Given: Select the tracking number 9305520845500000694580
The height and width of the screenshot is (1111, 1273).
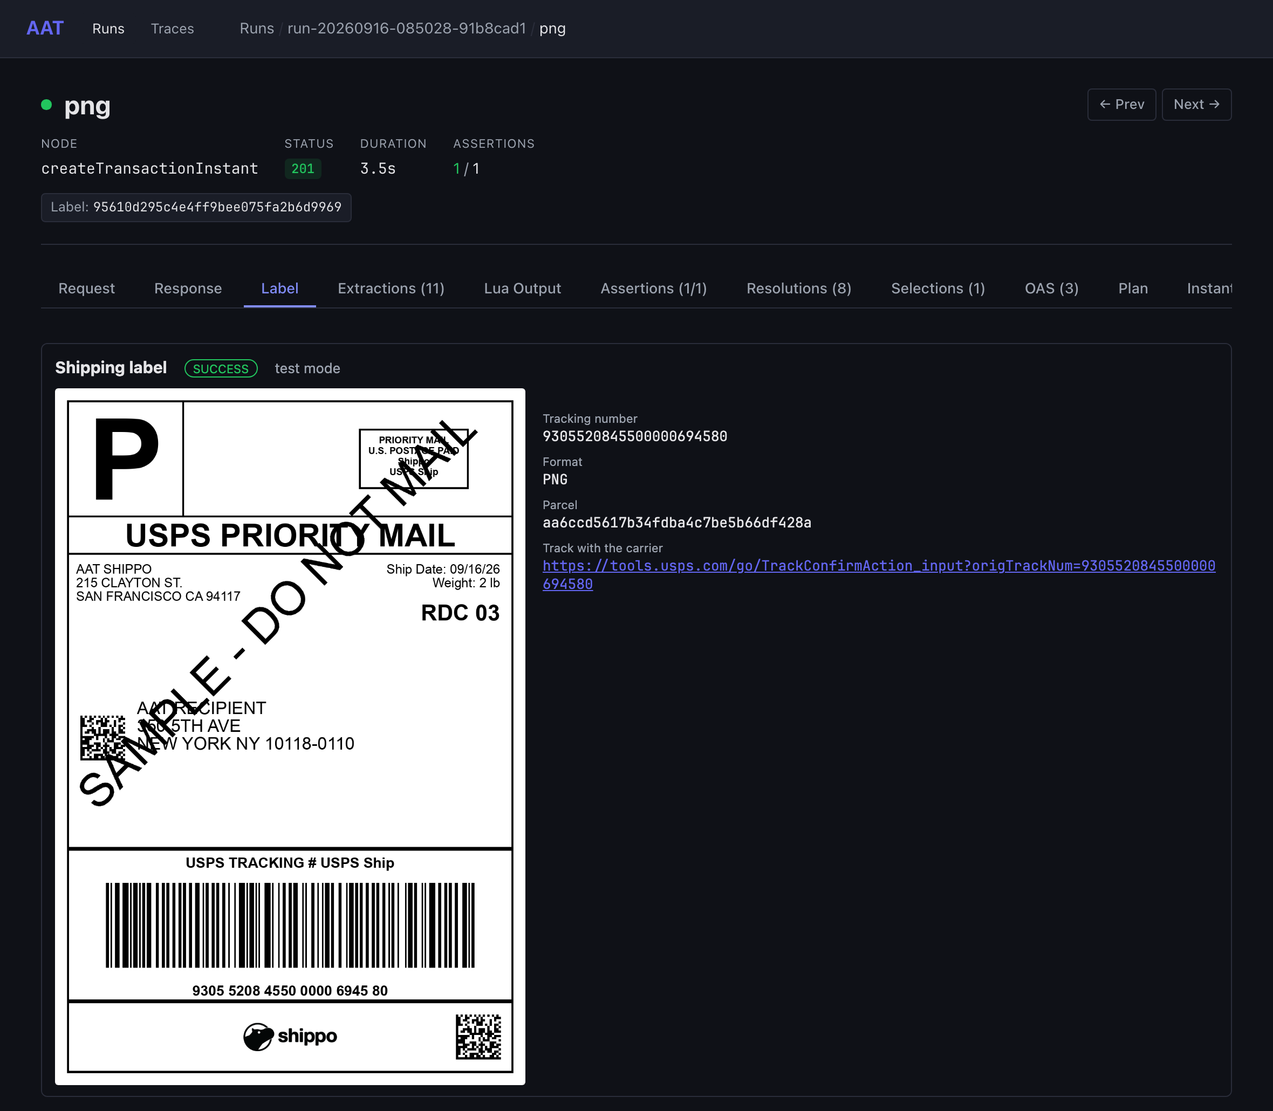Looking at the screenshot, I should pos(634,436).
